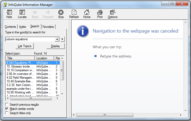Click results list scroll up arrow
The height and width of the screenshot is (121, 191).
(x=62, y=58)
